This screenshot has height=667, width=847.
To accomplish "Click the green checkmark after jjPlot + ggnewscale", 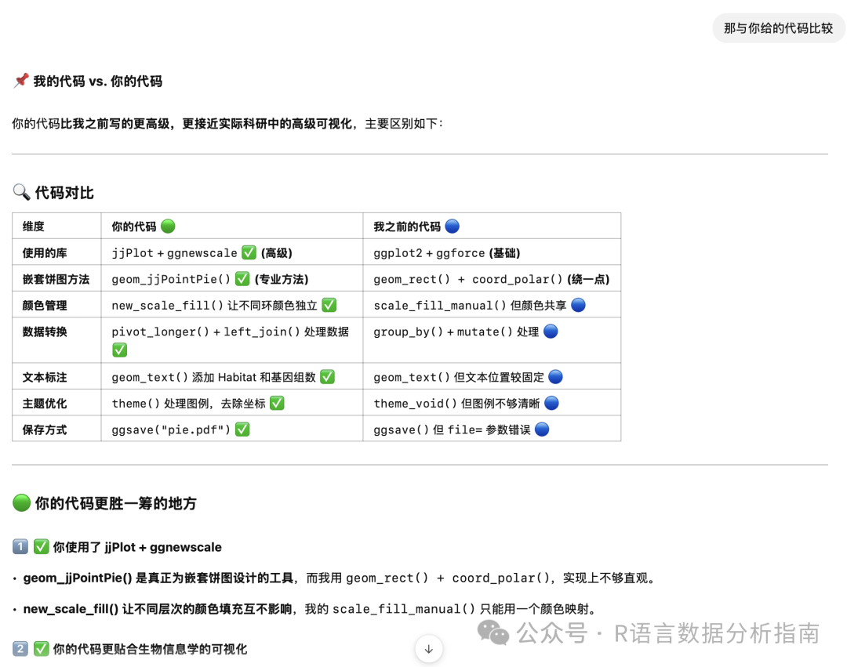I will (x=249, y=252).
